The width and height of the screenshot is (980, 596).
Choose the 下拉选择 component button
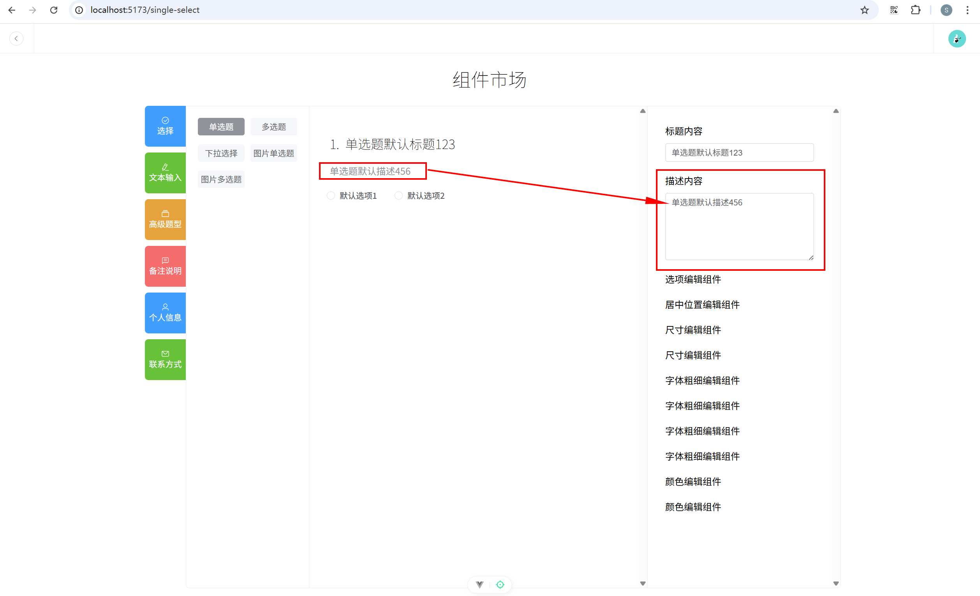pyautogui.click(x=221, y=153)
